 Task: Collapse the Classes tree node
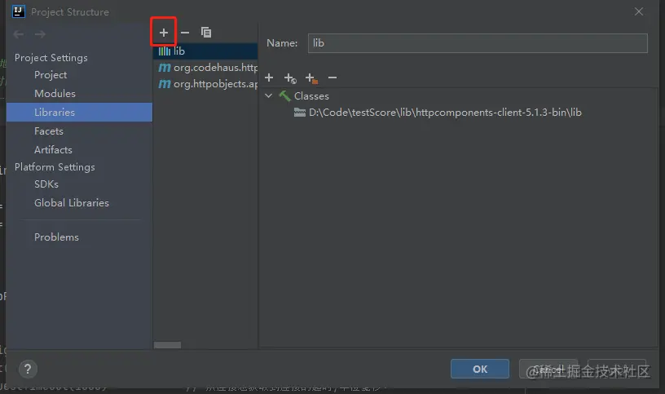point(268,96)
